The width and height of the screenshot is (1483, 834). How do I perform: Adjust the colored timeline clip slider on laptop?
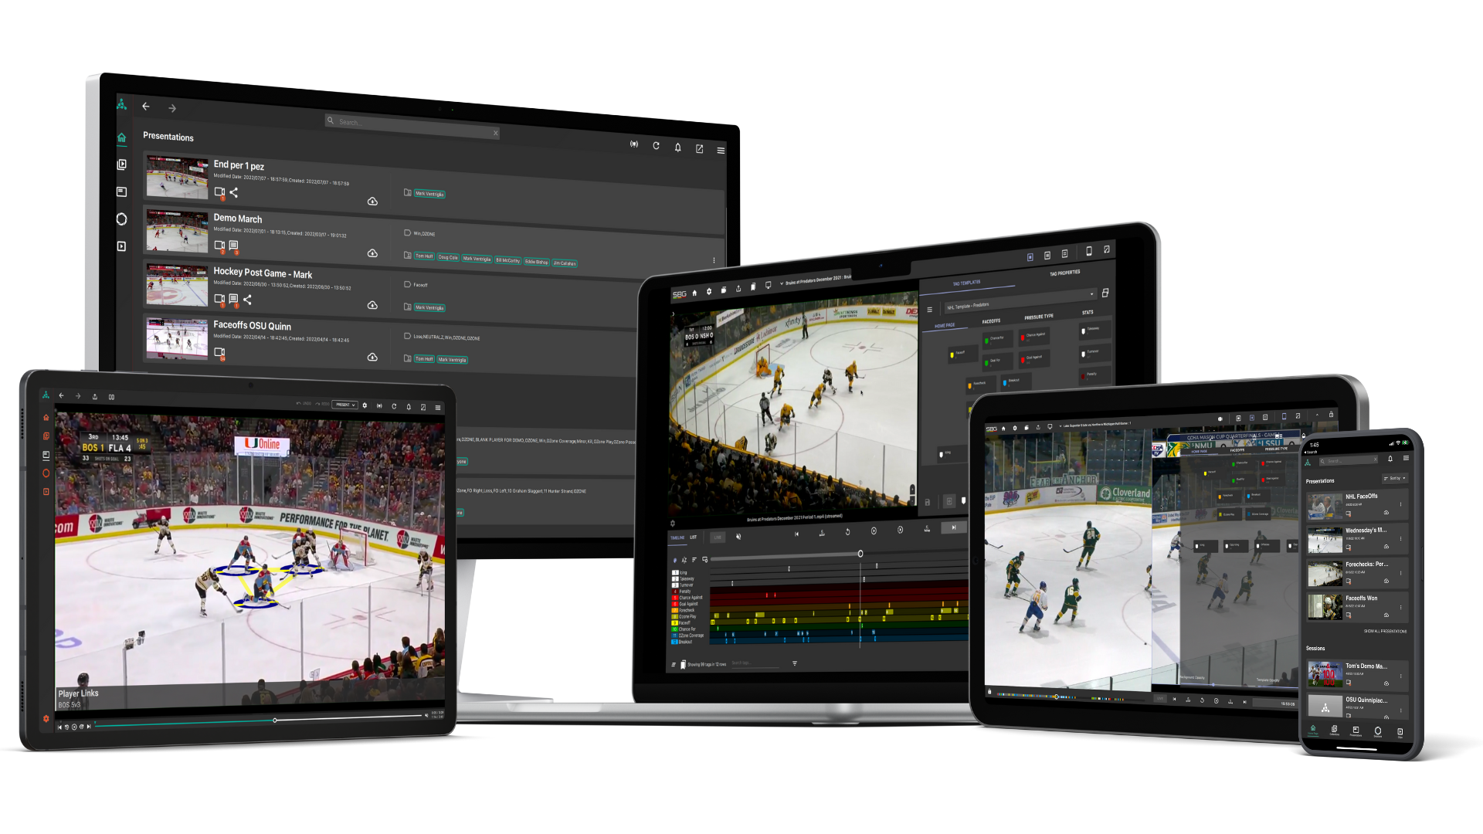[x=860, y=553]
